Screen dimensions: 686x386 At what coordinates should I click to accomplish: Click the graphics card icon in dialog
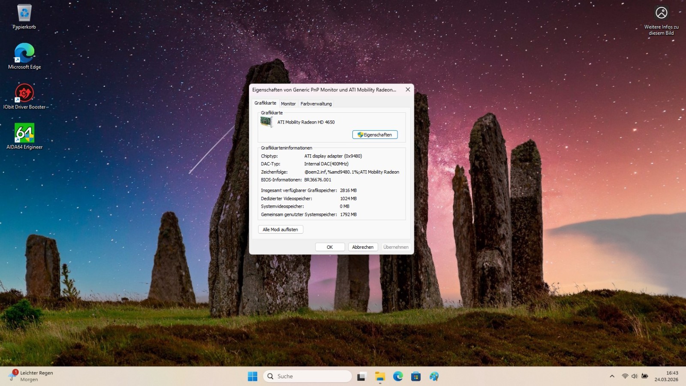point(266,122)
